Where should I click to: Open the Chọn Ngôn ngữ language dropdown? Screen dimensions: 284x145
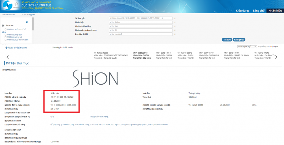pyautogui.click(x=246, y=47)
